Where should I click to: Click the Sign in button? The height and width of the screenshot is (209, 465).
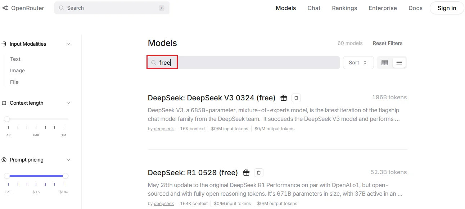coord(447,8)
